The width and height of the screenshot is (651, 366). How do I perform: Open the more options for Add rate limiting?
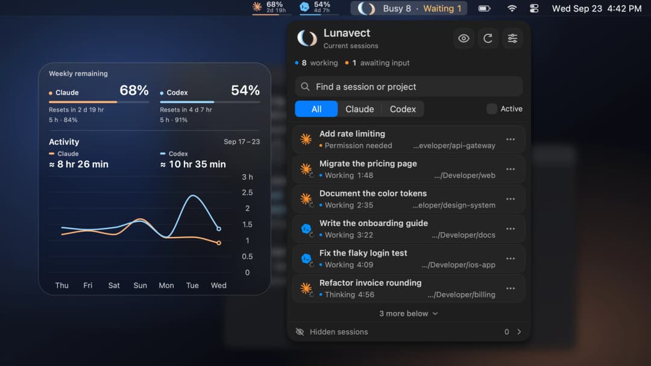tap(511, 139)
